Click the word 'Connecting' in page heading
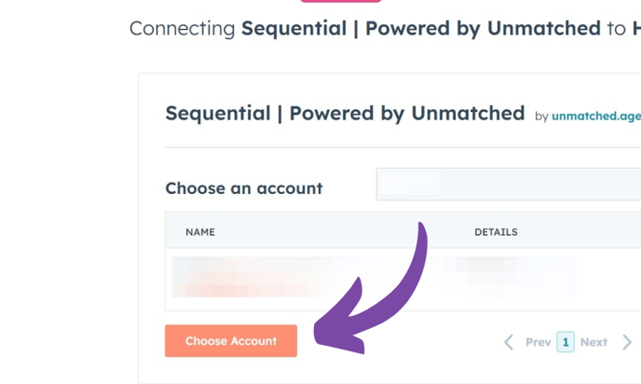This screenshot has height=384, width=641. pos(183,29)
